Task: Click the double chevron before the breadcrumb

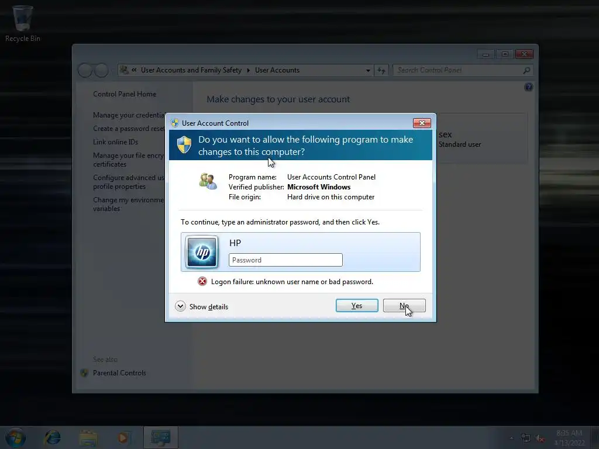Action: point(134,70)
